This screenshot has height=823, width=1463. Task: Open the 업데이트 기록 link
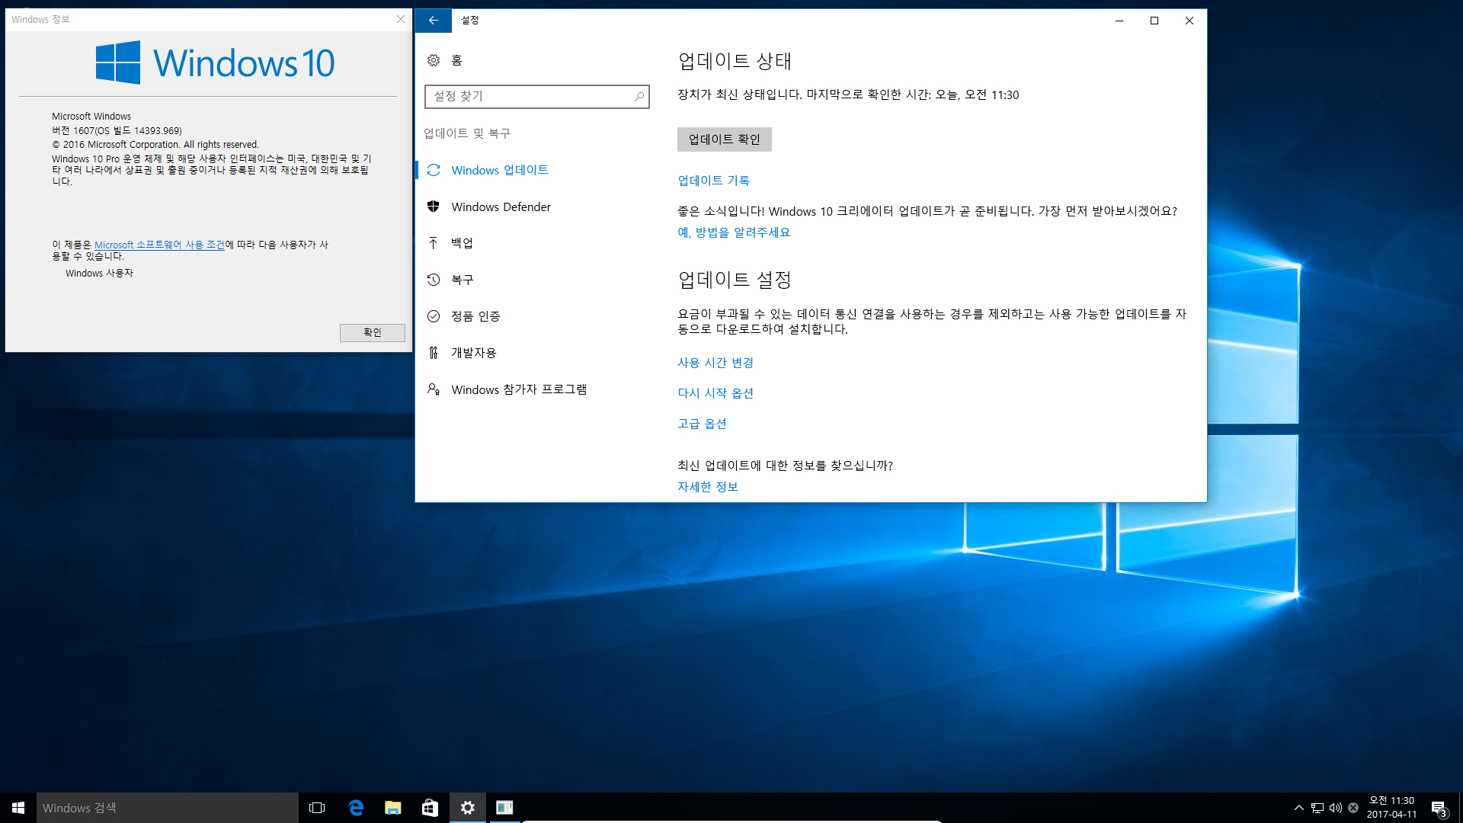coord(713,181)
